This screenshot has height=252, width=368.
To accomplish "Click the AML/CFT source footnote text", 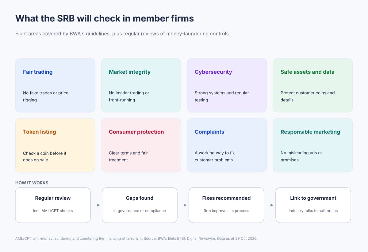I will [x=136, y=238].
